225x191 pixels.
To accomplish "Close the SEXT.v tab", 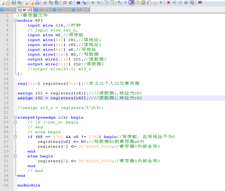I will [x=87, y=10].
